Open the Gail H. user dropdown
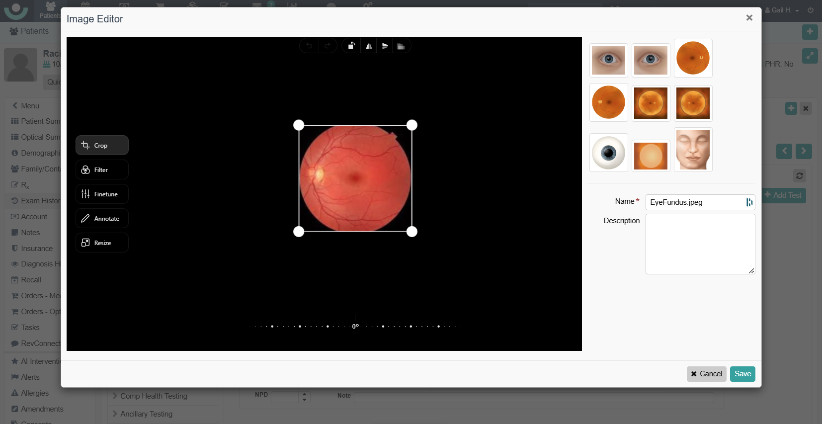Screen dimensions: 822x424 click(782, 10)
